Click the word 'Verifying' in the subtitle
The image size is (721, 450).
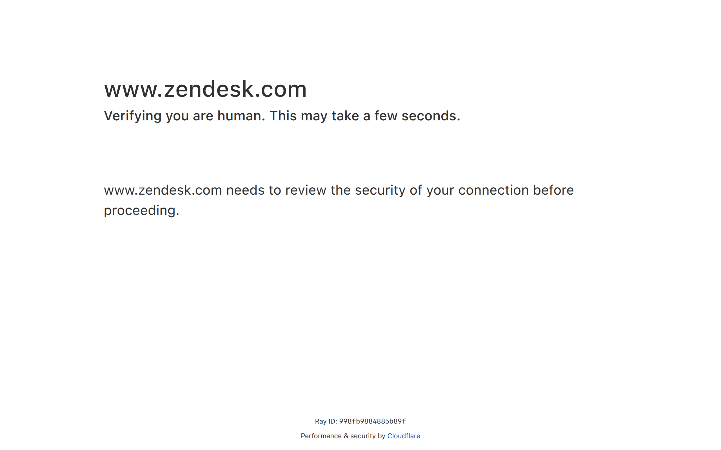(x=133, y=116)
